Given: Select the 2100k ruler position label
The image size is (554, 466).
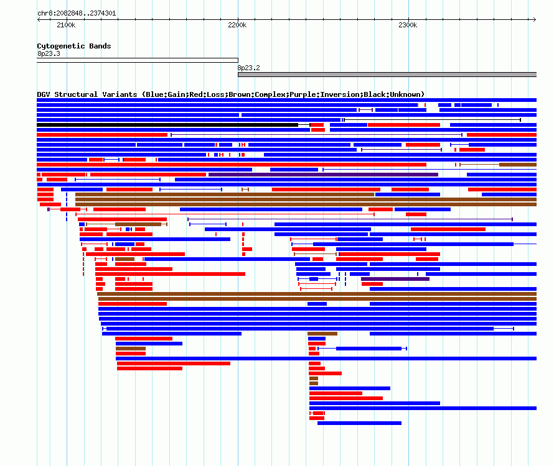Looking at the screenshot, I should point(66,25).
